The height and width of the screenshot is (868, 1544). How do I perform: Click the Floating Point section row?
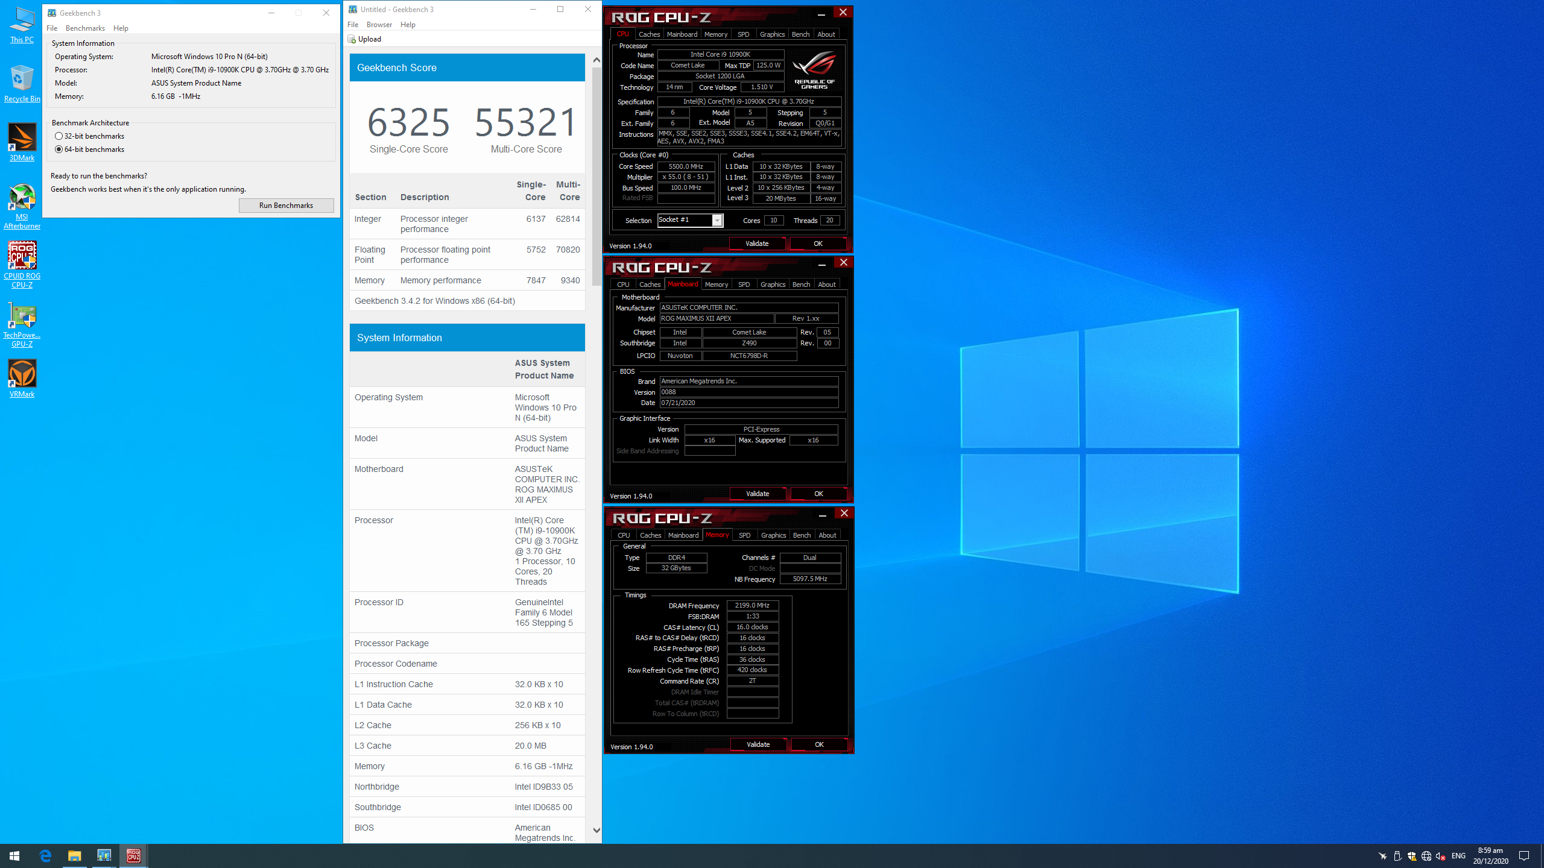467,254
